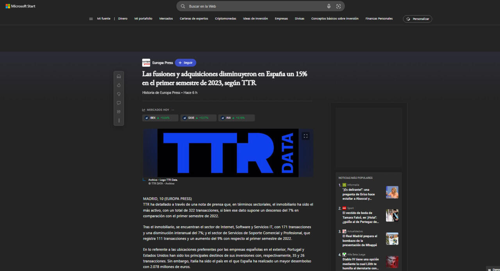This screenshot has height=271, width=500.
Task: Click the Microsoft Start logo
Action: 20,6
